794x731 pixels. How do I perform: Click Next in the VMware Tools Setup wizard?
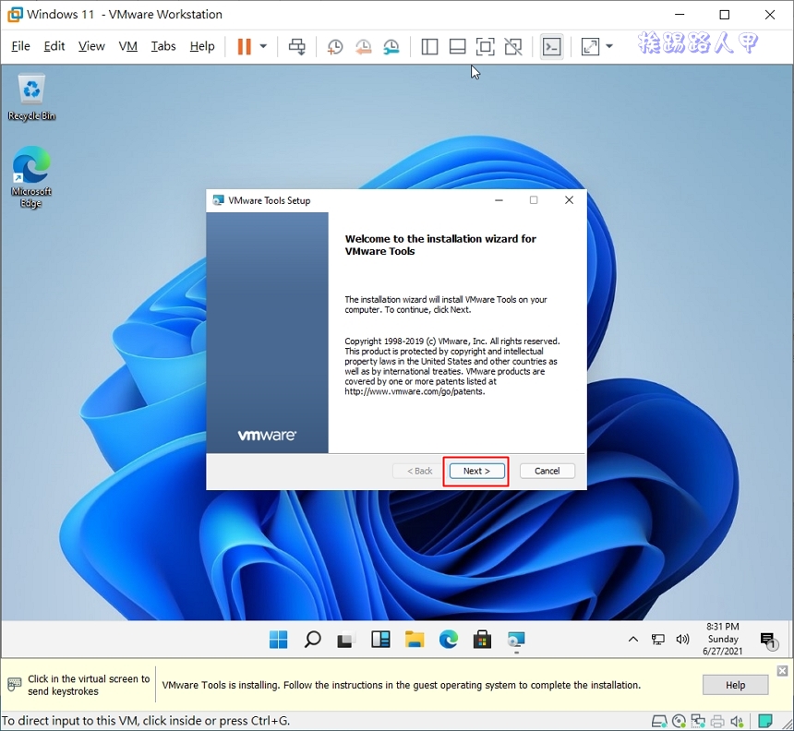(475, 471)
